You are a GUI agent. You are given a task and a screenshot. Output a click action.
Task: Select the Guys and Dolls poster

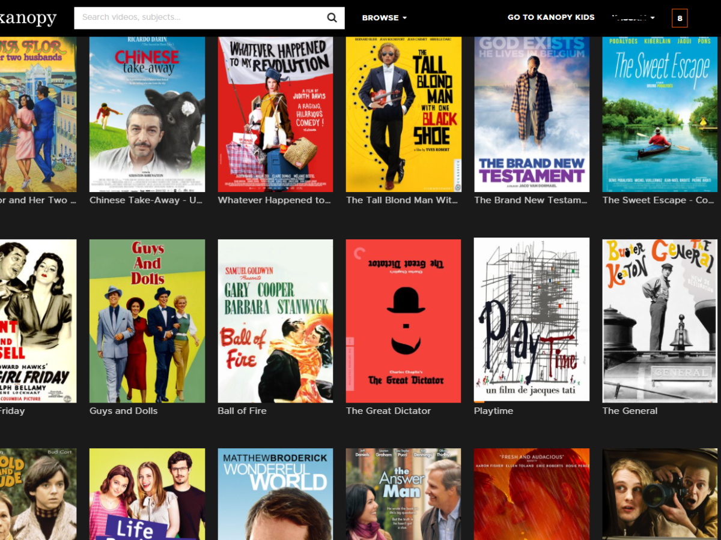(147, 321)
